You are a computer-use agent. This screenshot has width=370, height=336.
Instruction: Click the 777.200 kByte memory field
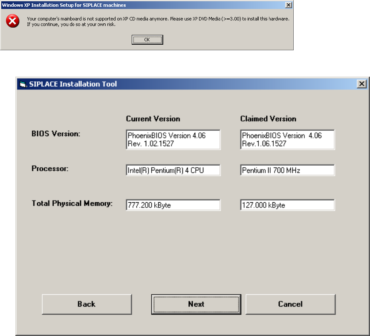click(x=173, y=205)
